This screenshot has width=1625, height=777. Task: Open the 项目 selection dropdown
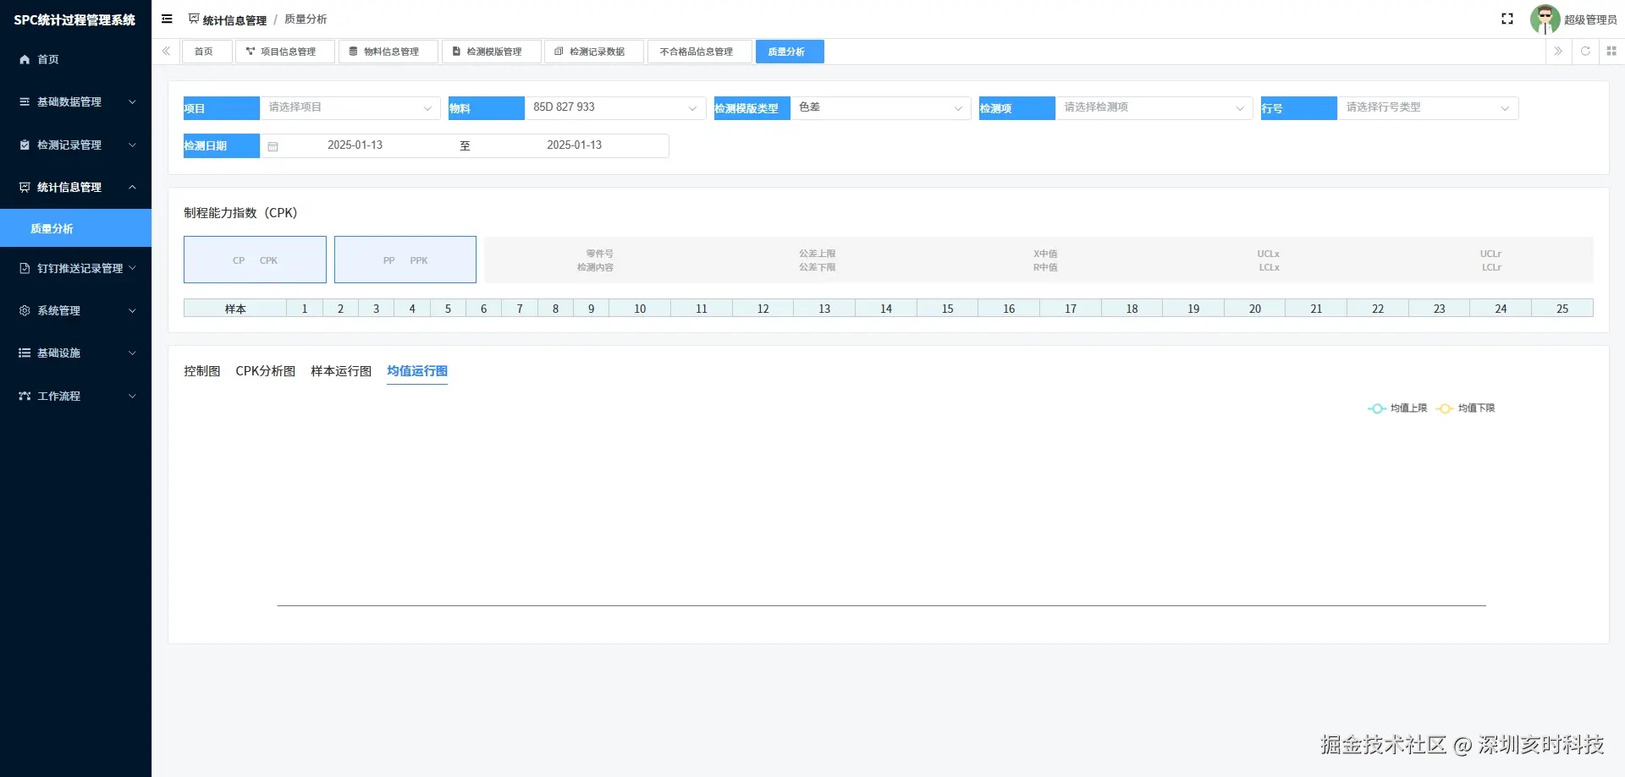[x=350, y=108]
